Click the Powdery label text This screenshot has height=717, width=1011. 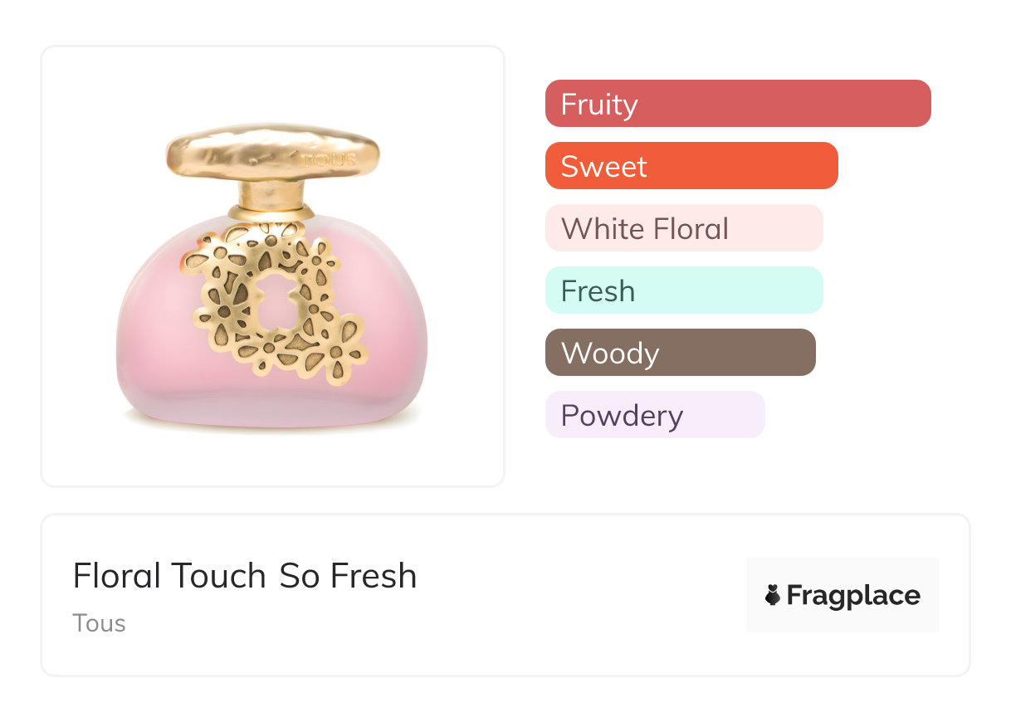coord(622,416)
